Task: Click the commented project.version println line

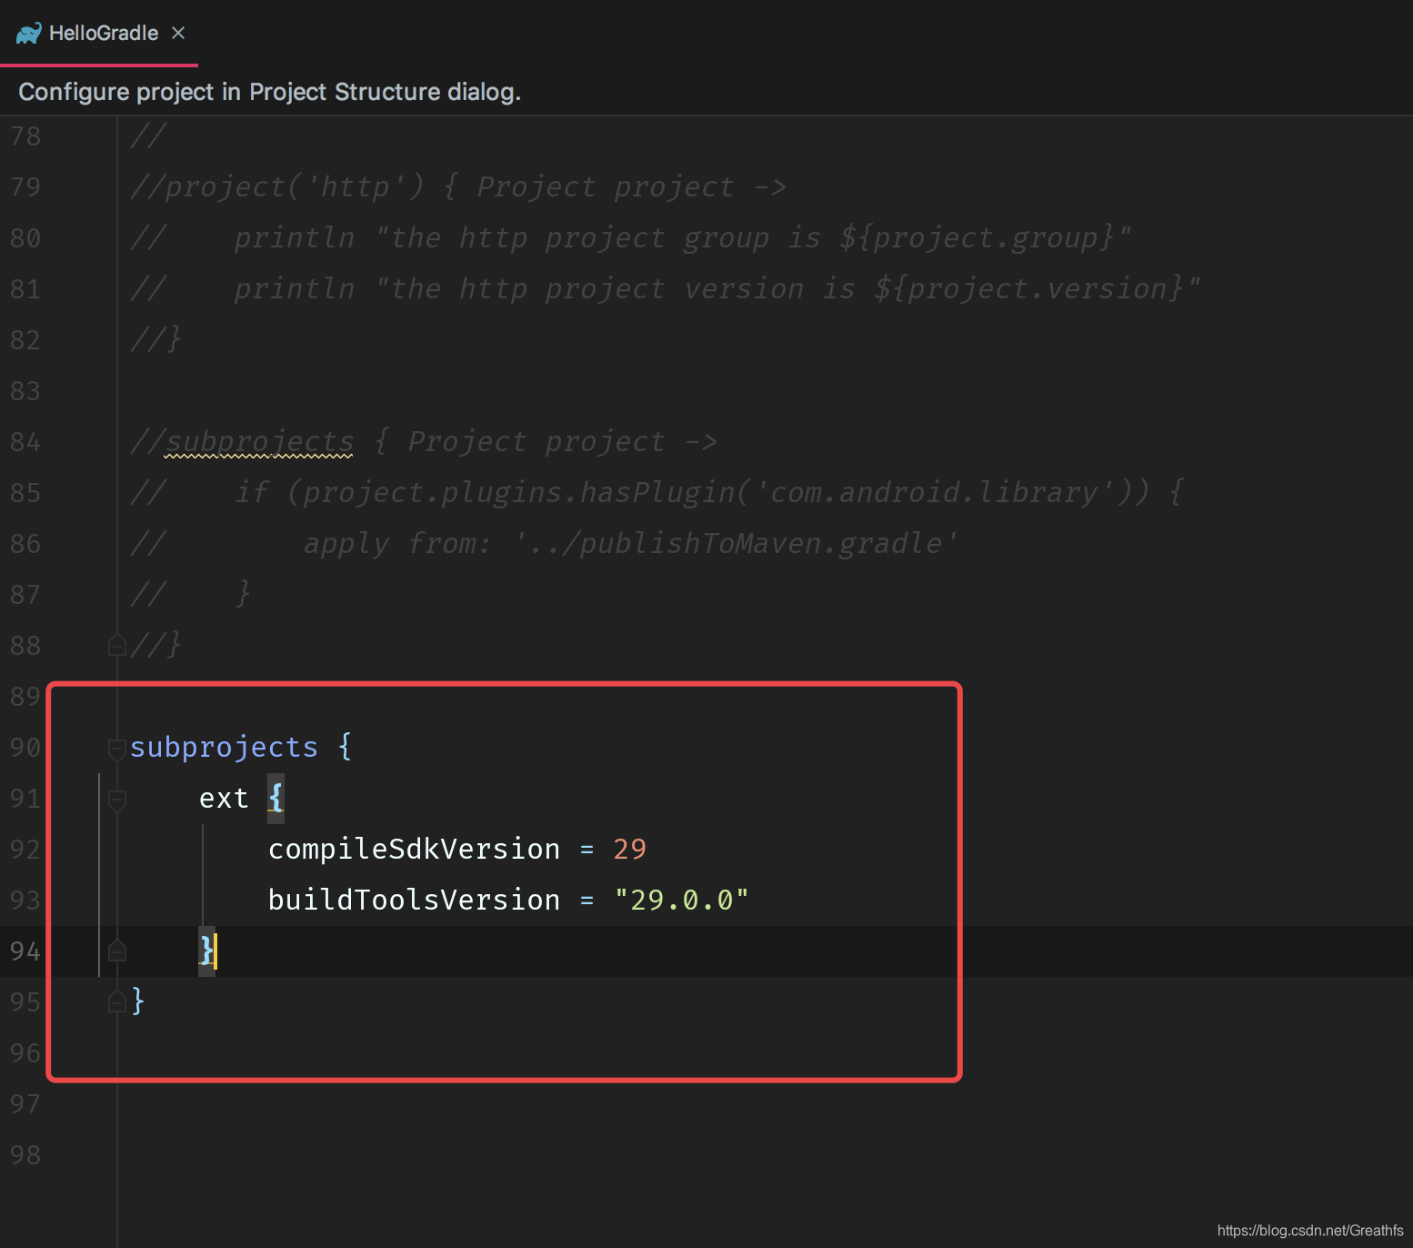Action: pos(666,288)
